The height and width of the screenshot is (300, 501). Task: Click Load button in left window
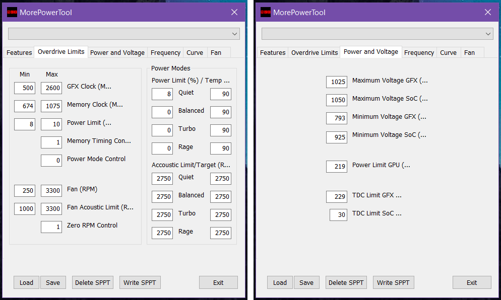(x=26, y=282)
